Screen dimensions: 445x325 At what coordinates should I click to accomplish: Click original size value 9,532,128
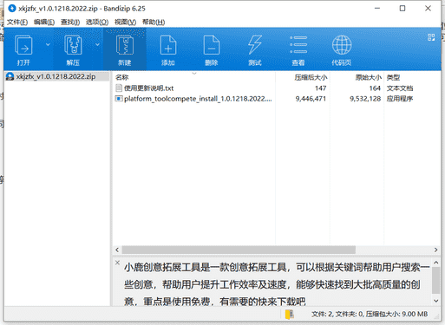tap(365, 99)
